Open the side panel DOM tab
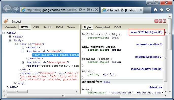 [118, 27]
